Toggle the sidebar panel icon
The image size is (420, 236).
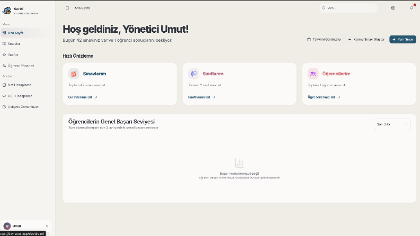tap(67, 8)
